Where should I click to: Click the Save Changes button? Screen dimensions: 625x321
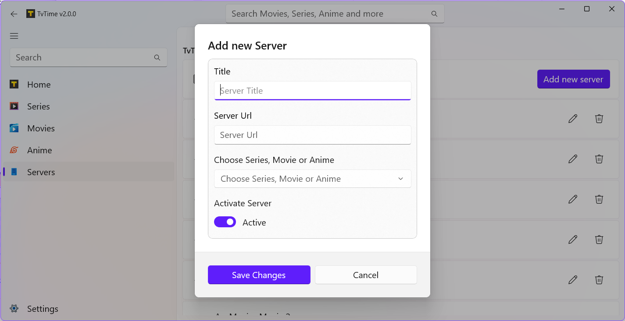[259, 275]
